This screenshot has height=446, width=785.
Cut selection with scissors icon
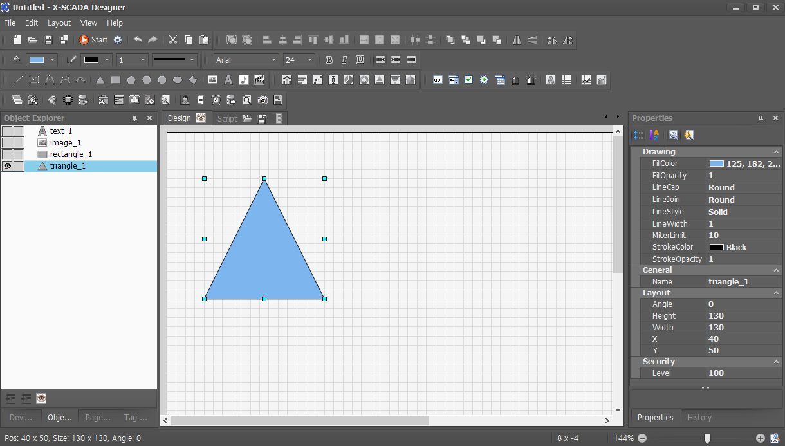pos(173,40)
